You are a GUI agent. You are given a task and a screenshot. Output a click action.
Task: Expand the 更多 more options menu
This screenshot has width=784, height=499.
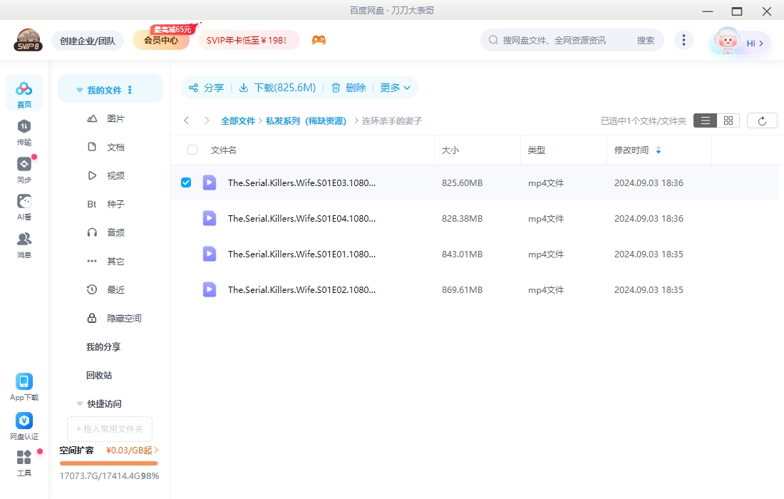click(x=391, y=88)
